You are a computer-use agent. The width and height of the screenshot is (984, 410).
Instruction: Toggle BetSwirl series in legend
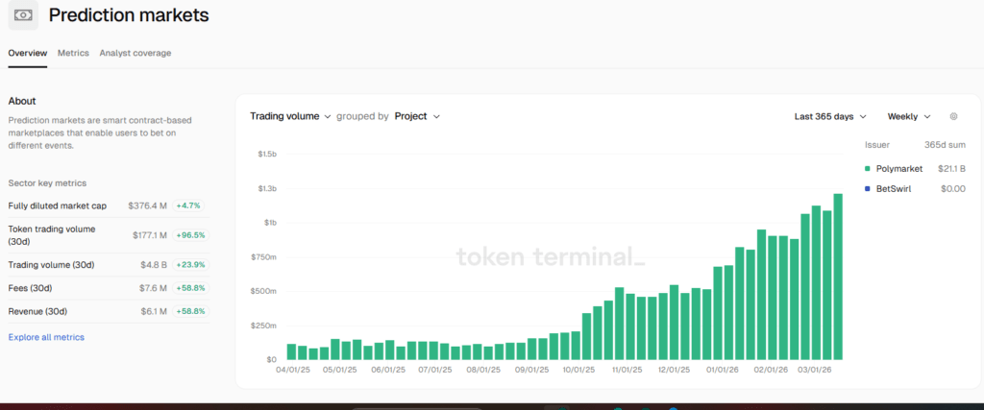pos(895,189)
